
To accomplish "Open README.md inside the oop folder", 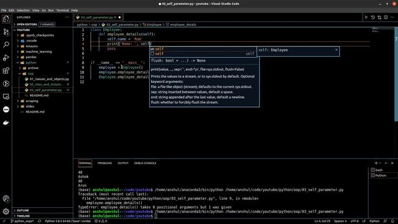I will (39, 95).
